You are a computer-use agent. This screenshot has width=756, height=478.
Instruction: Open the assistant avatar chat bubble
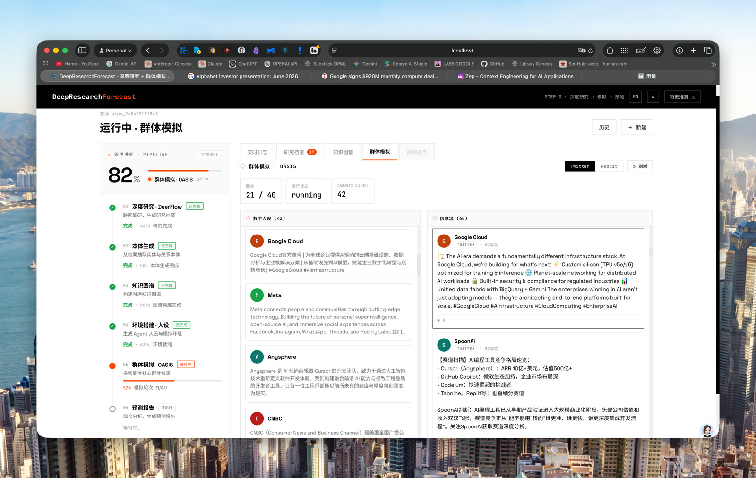(x=707, y=431)
